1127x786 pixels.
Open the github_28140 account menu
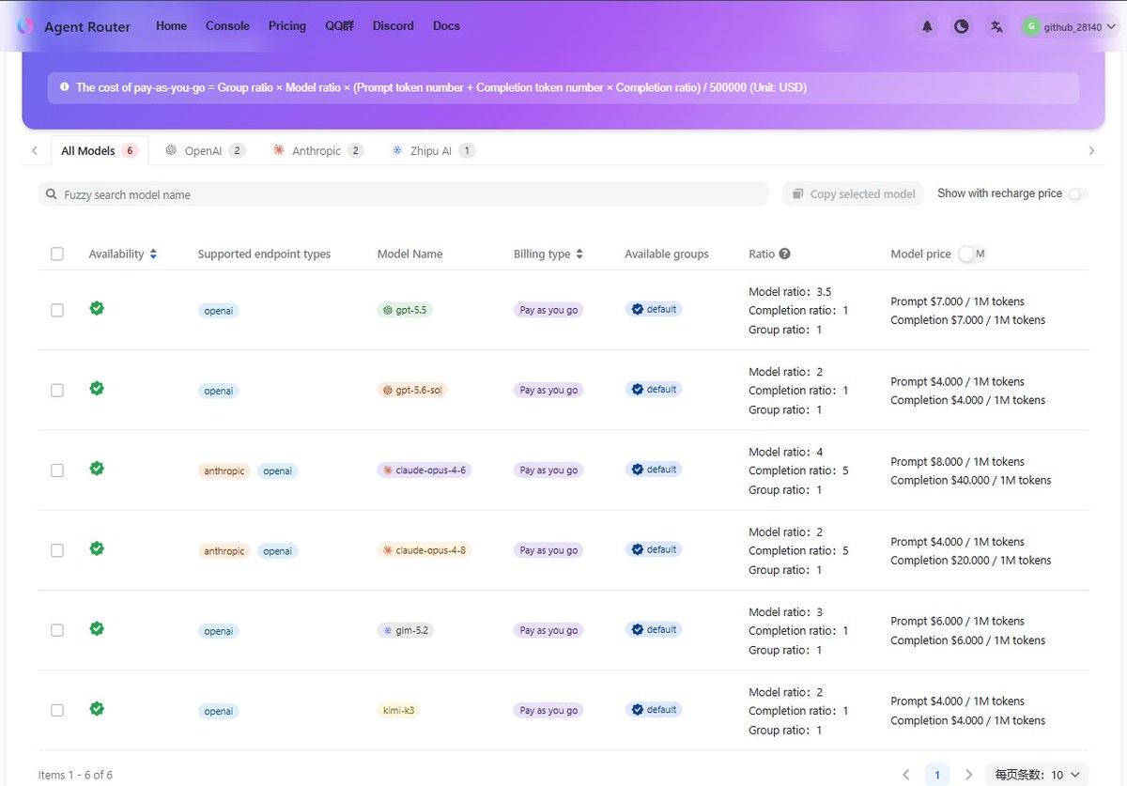click(1069, 26)
